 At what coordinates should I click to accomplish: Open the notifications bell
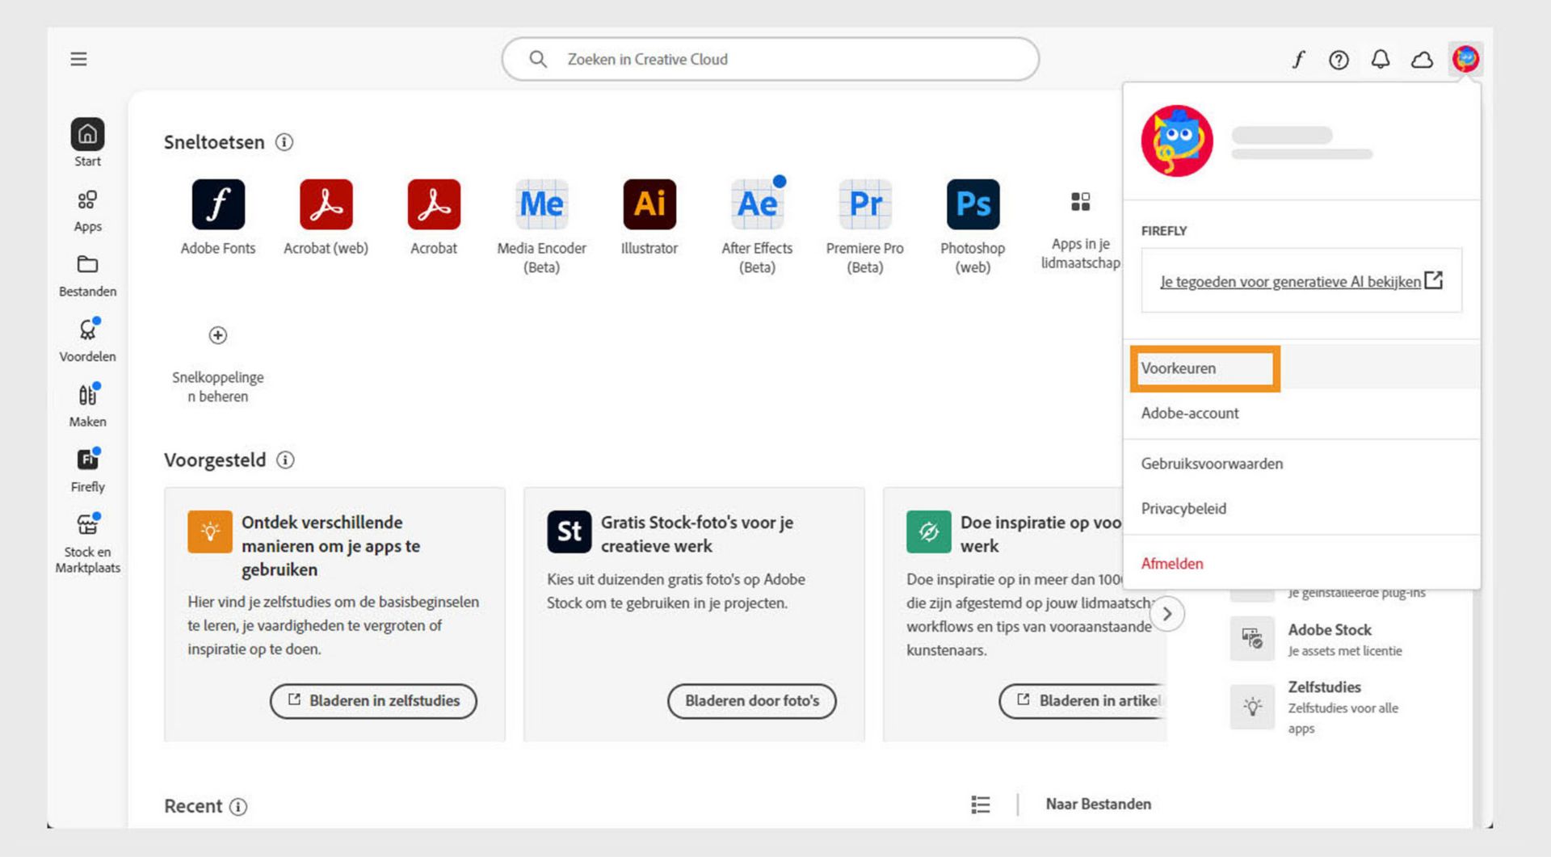[1381, 59]
